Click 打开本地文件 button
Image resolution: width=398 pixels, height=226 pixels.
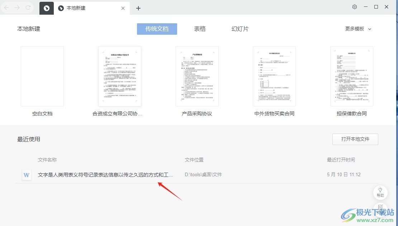click(x=355, y=139)
